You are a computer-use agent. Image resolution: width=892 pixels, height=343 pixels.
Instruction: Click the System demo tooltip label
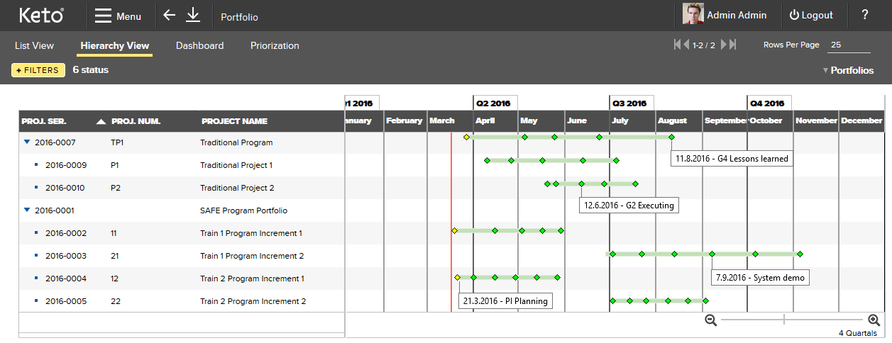pos(760,277)
